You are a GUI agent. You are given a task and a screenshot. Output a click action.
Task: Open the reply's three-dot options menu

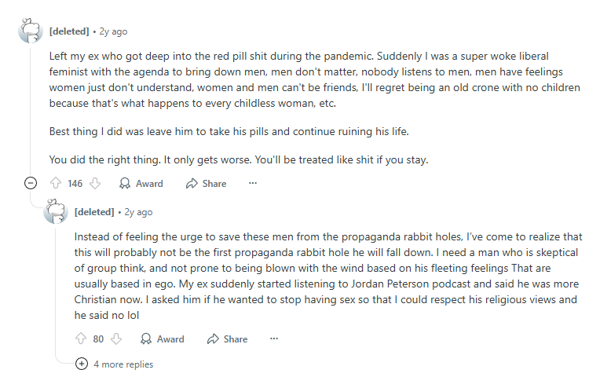point(274,339)
